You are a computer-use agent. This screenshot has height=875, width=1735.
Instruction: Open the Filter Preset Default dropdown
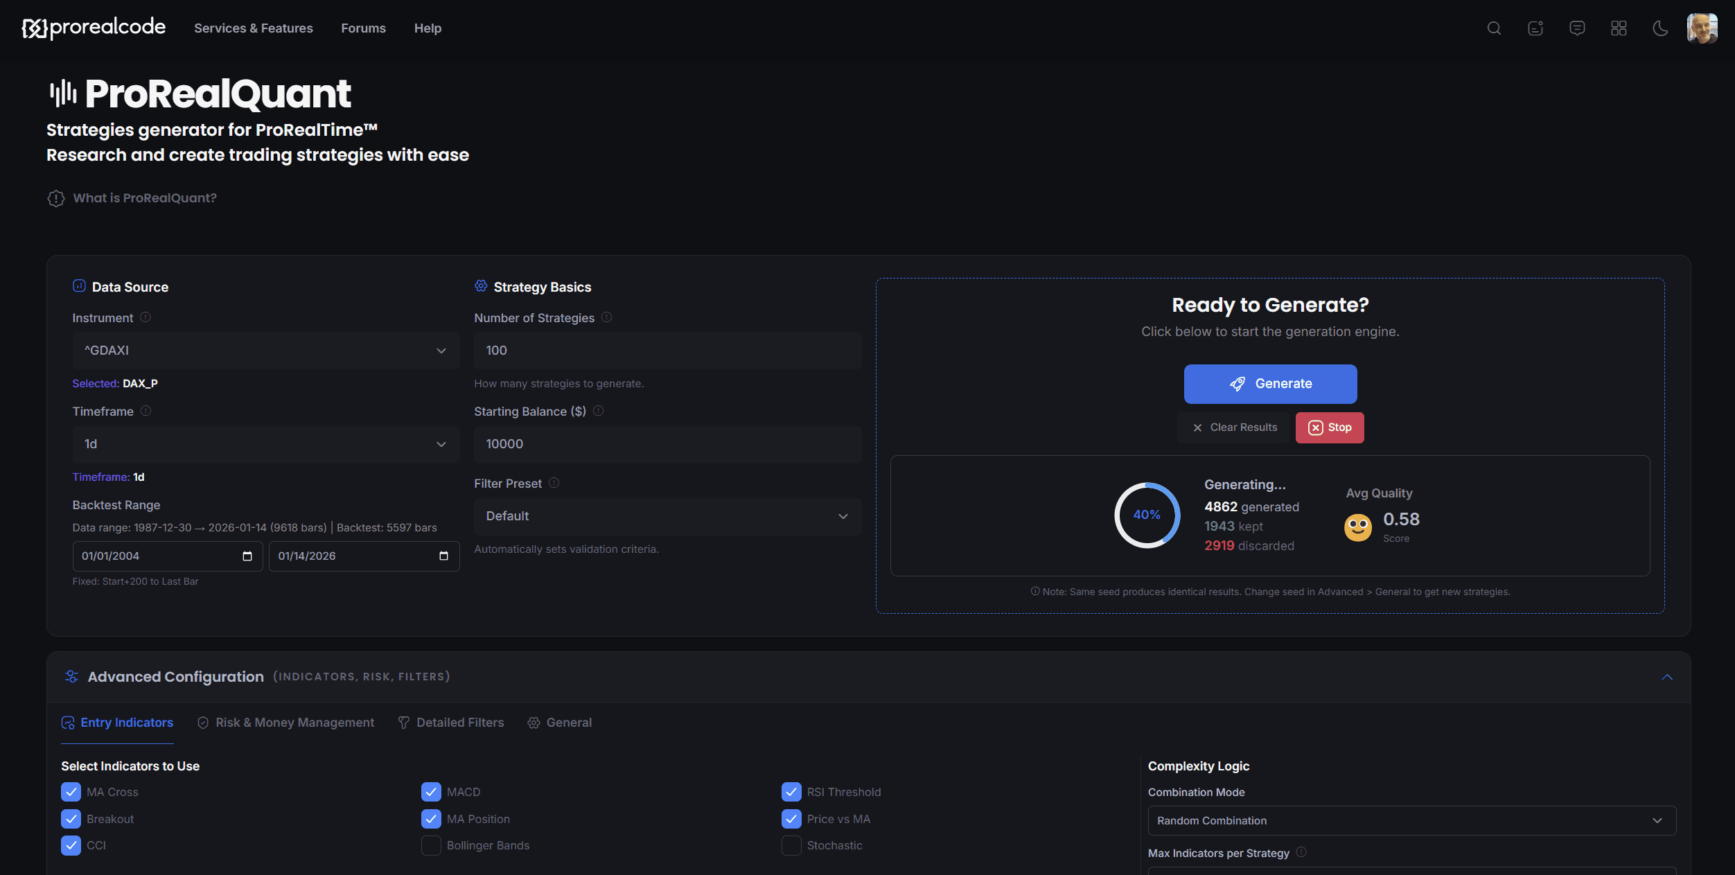click(667, 516)
